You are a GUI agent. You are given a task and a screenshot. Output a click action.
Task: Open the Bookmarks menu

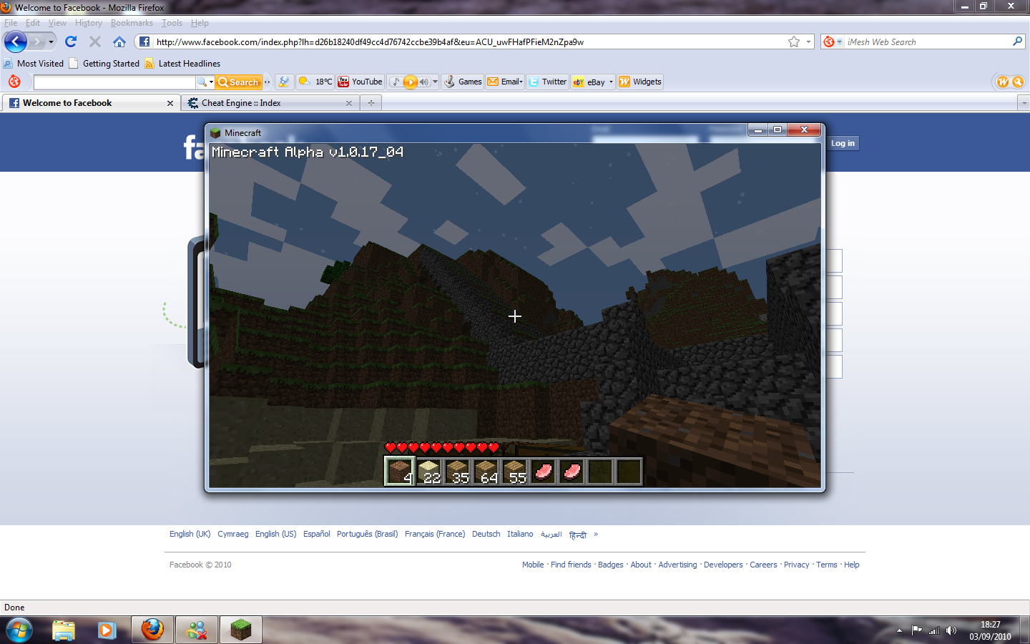click(x=132, y=23)
